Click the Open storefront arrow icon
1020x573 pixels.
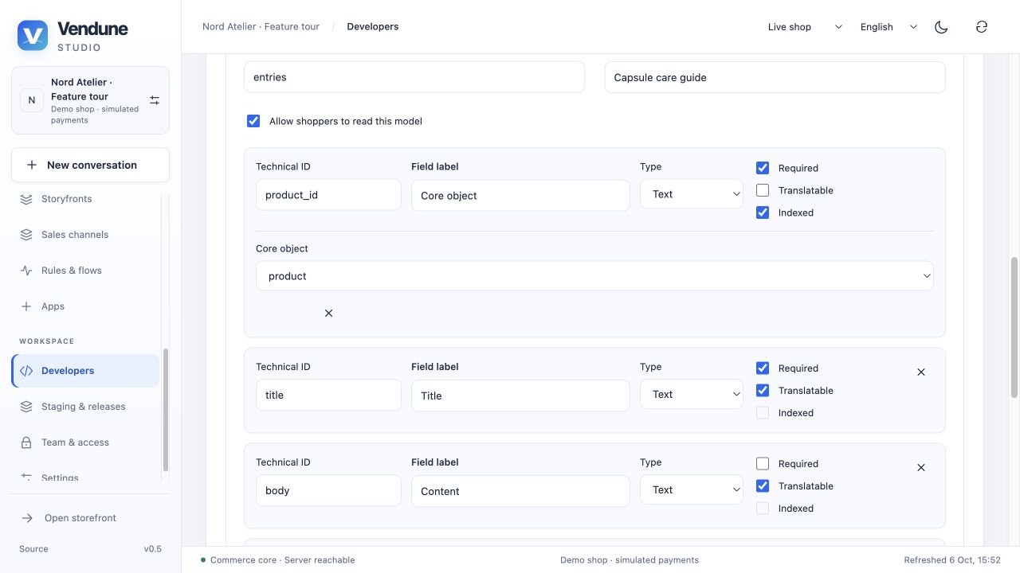click(27, 518)
